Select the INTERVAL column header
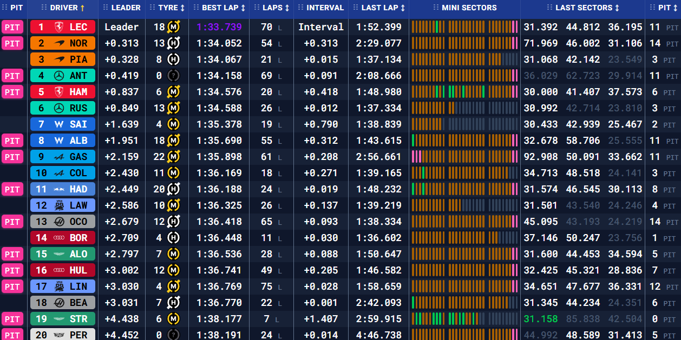 point(325,8)
